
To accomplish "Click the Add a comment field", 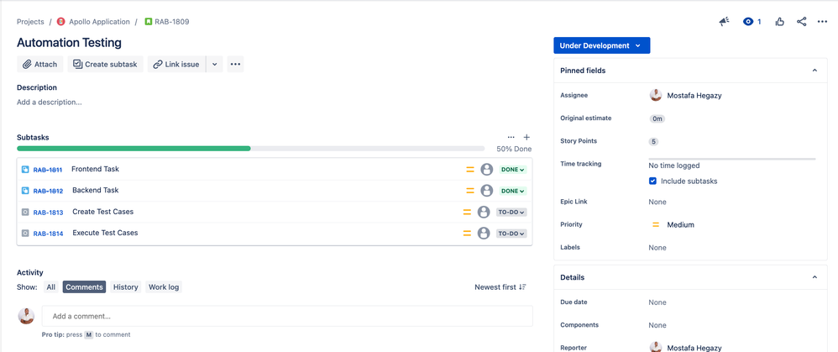I will click(287, 316).
